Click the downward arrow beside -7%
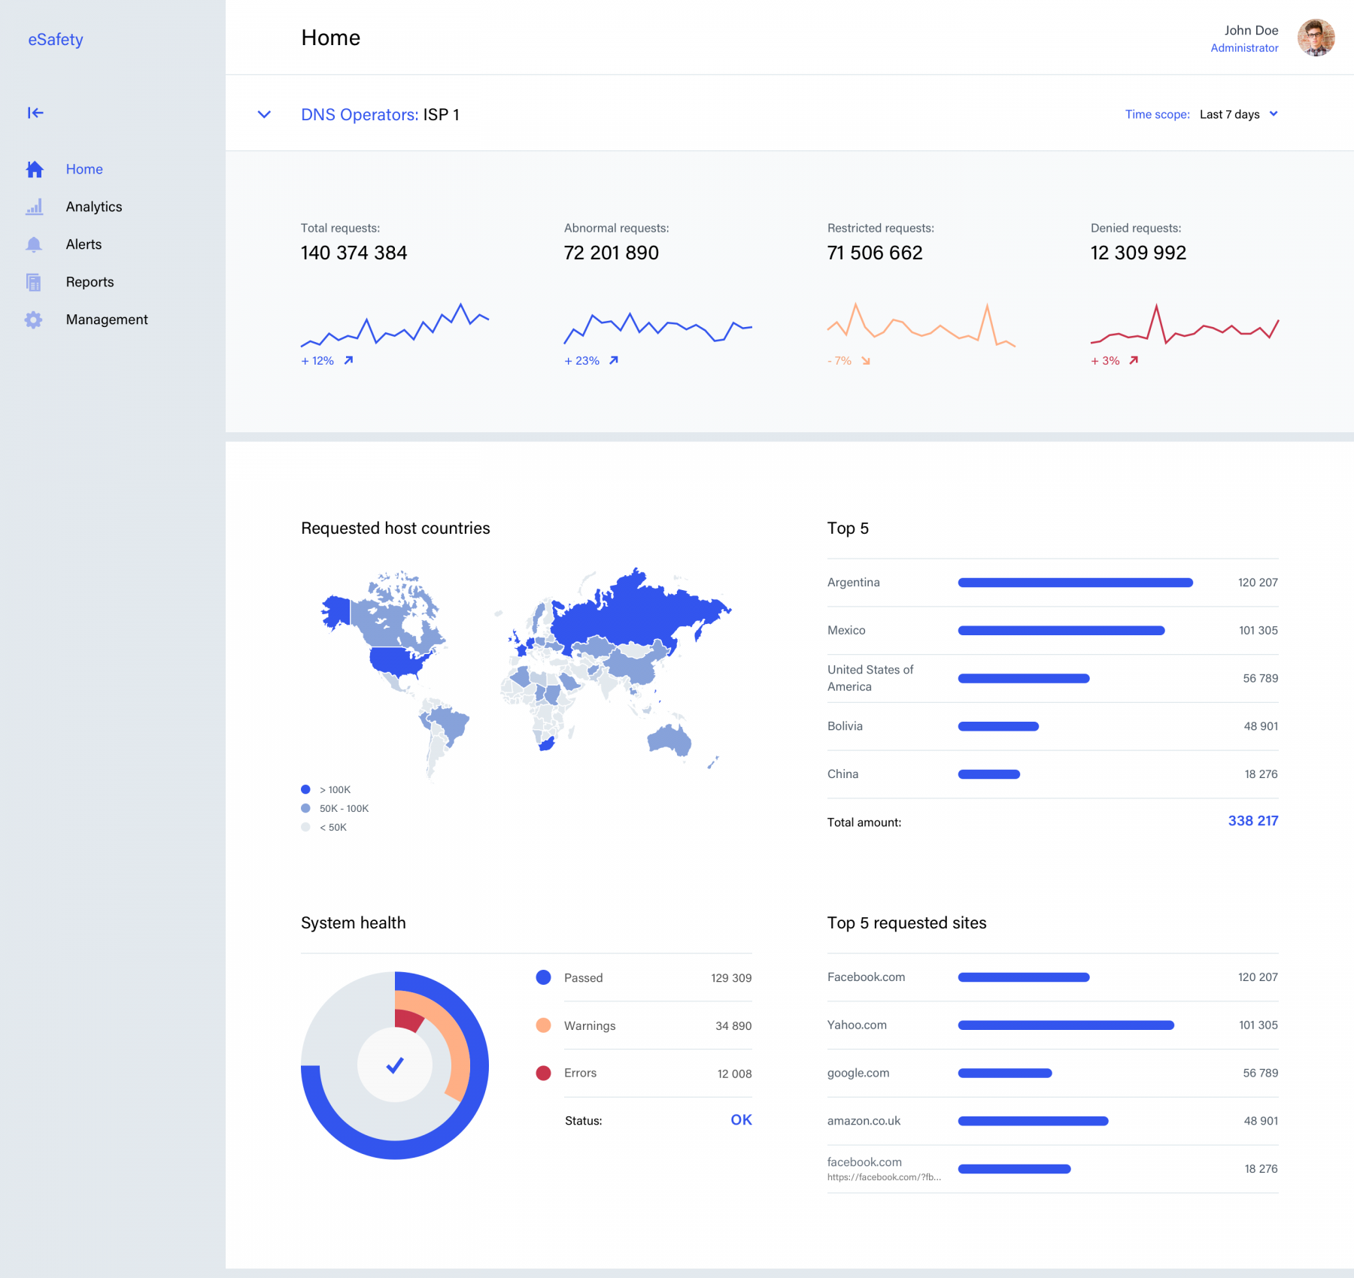This screenshot has height=1278, width=1354. [866, 361]
